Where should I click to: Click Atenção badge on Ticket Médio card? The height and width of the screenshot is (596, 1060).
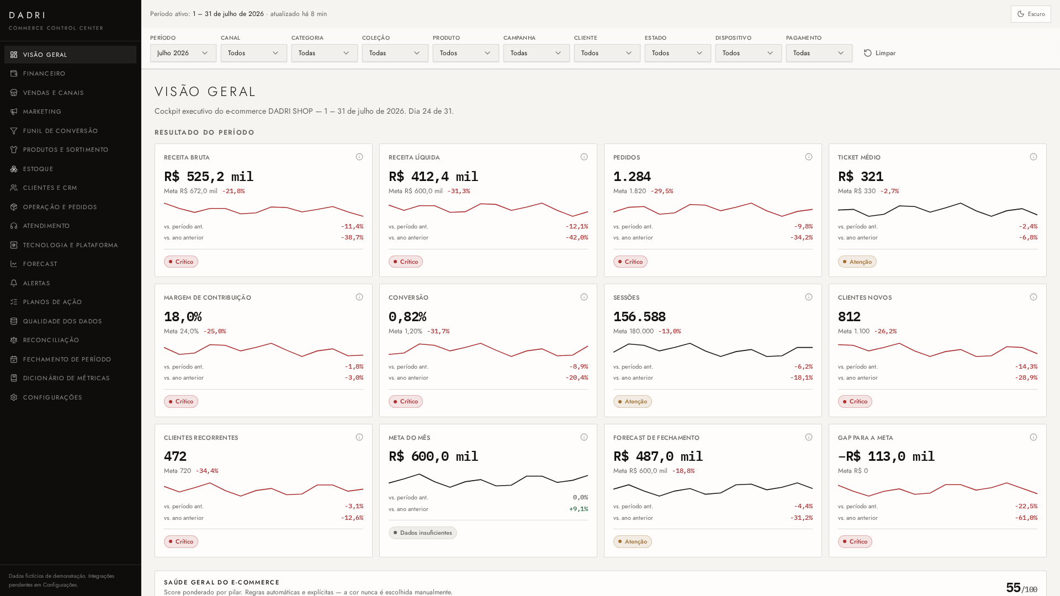point(857,262)
